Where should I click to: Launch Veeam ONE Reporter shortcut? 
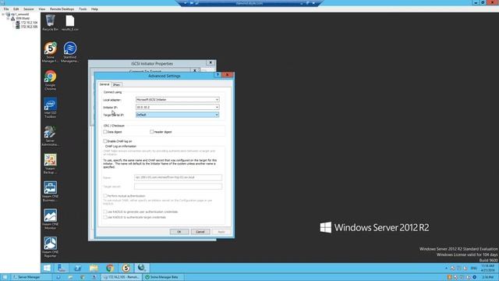tap(50, 247)
